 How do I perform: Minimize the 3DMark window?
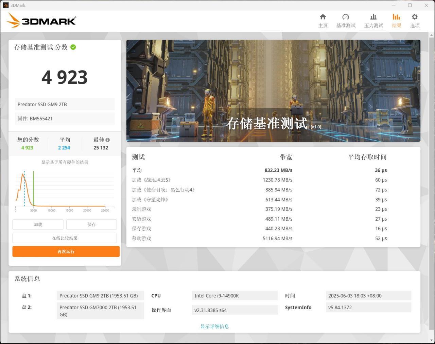[394, 5]
